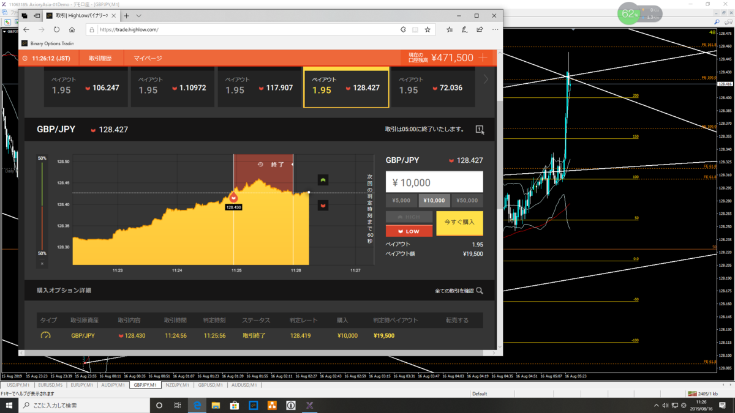
Task: Open 全ての取引を確認 link
Action: pyautogui.click(x=454, y=291)
